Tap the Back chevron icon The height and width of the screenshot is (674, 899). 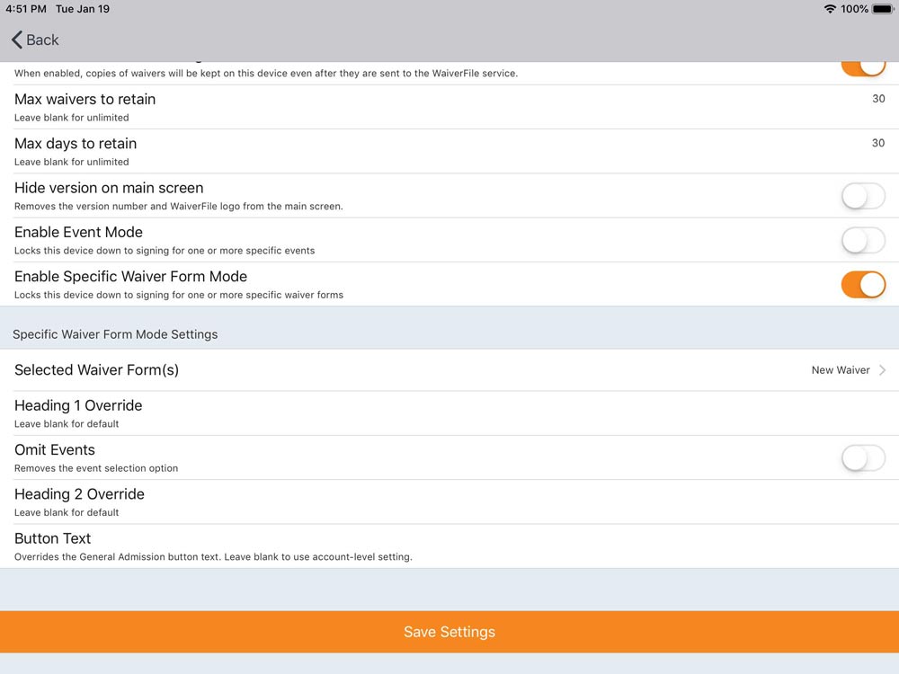17,40
